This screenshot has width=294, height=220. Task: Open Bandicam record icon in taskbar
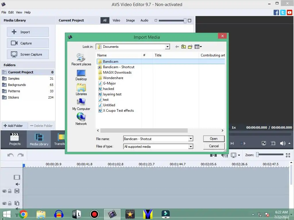coord(94,214)
